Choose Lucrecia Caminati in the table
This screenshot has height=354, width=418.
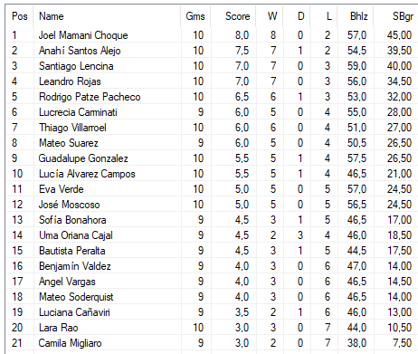(x=212, y=112)
